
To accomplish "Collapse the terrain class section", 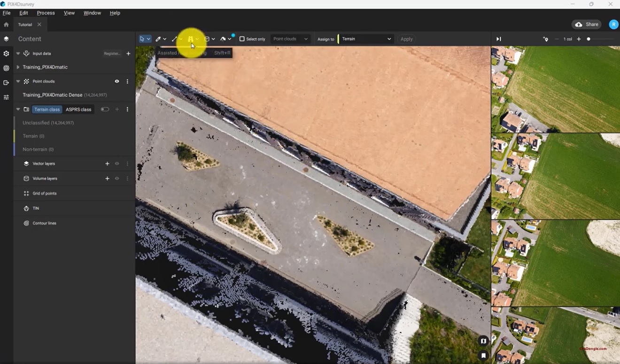I will pyautogui.click(x=18, y=109).
